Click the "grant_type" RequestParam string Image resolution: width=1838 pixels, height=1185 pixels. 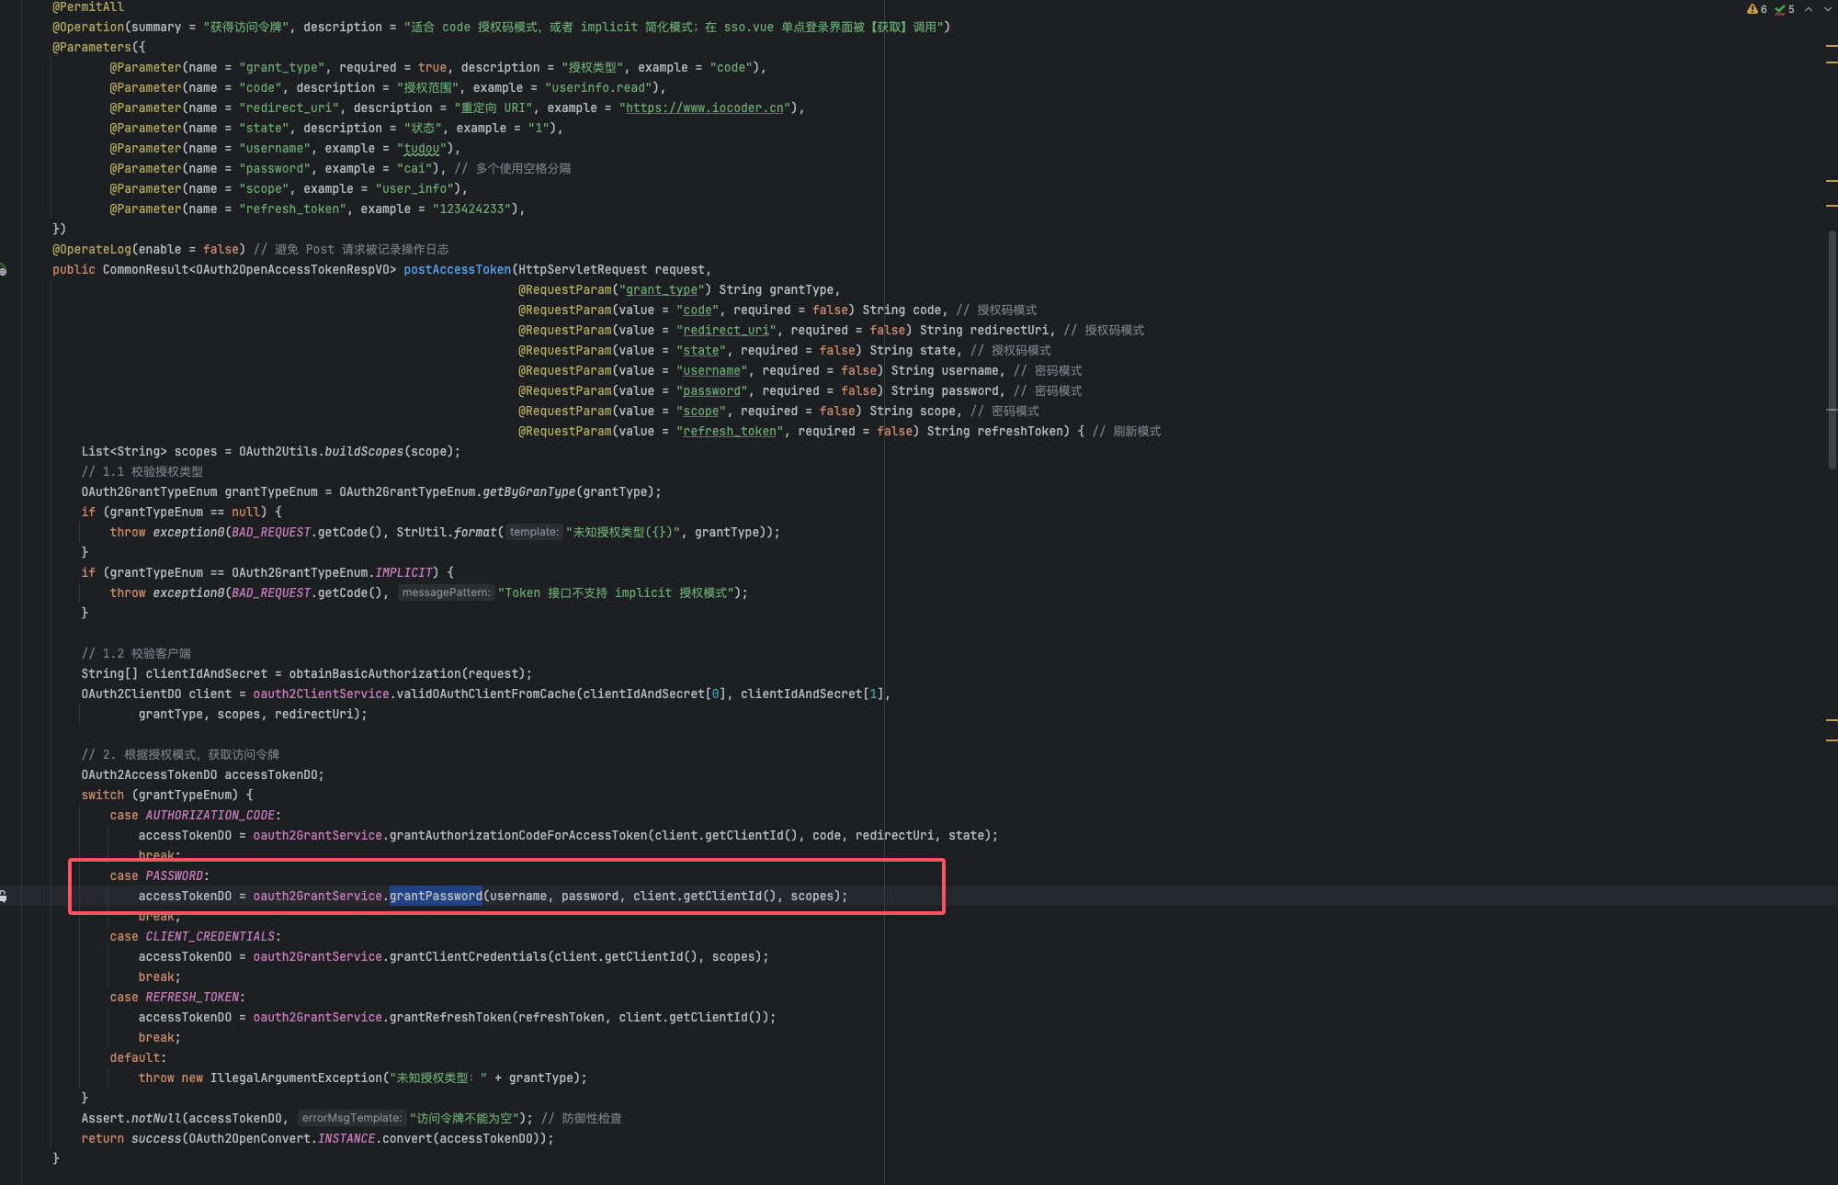click(x=662, y=290)
